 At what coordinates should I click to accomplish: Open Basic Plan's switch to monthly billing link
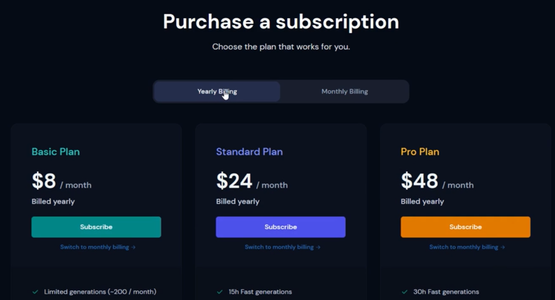(x=98, y=247)
